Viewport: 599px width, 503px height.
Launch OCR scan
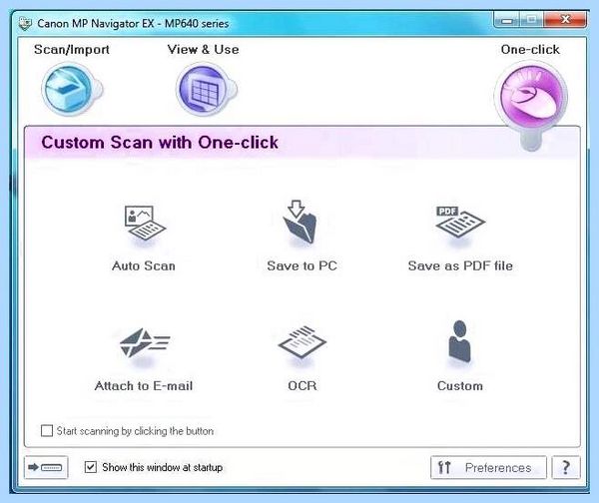click(301, 358)
